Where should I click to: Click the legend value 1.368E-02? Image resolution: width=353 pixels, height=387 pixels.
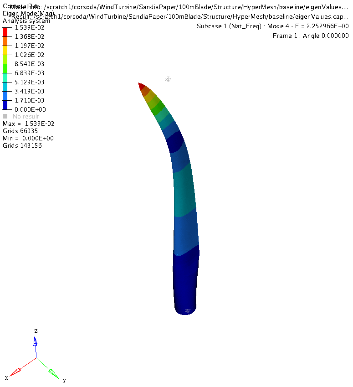(29, 36)
